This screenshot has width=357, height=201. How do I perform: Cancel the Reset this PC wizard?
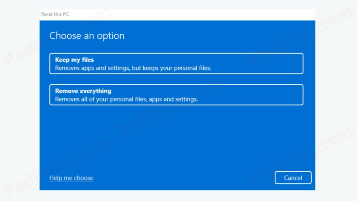pyautogui.click(x=293, y=178)
